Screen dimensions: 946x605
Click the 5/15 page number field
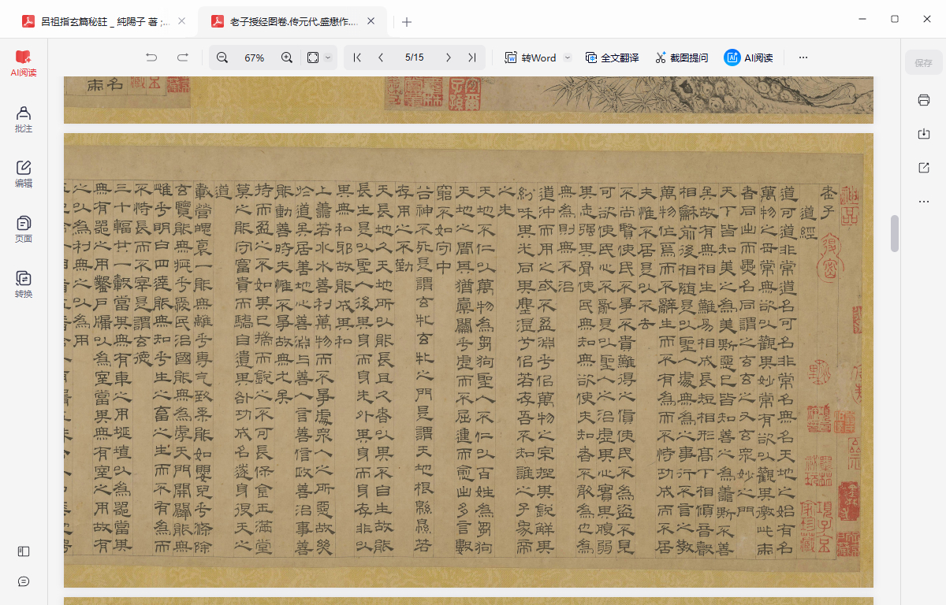click(x=415, y=58)
